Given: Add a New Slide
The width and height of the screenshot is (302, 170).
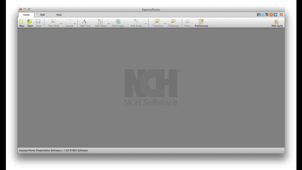Looking at the screenshot, I should pyautogui.click(x=54, y=23).
